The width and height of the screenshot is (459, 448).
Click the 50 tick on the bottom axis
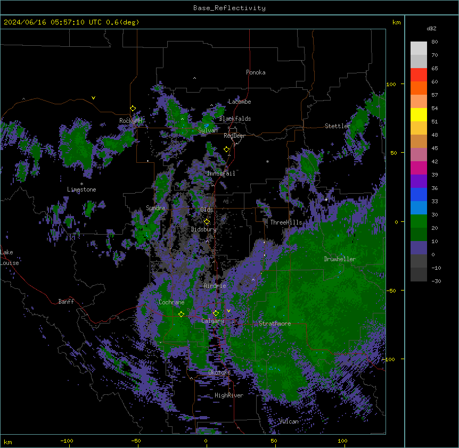[x=274, y=441]
